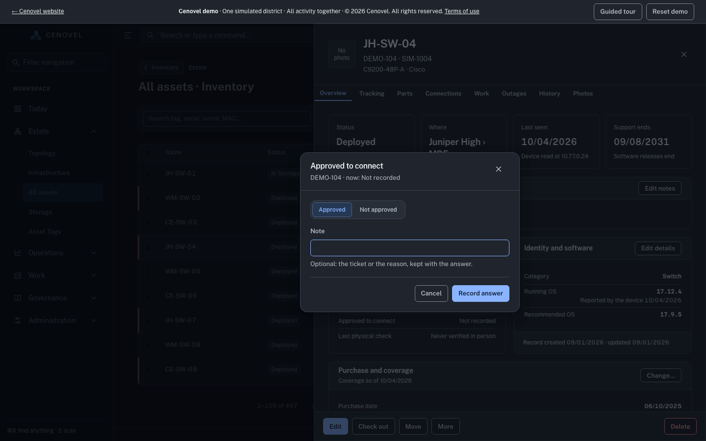Click the No photo thumbnail
The width and height of the screenshot is (706, 441).
[x=342, y=54]
